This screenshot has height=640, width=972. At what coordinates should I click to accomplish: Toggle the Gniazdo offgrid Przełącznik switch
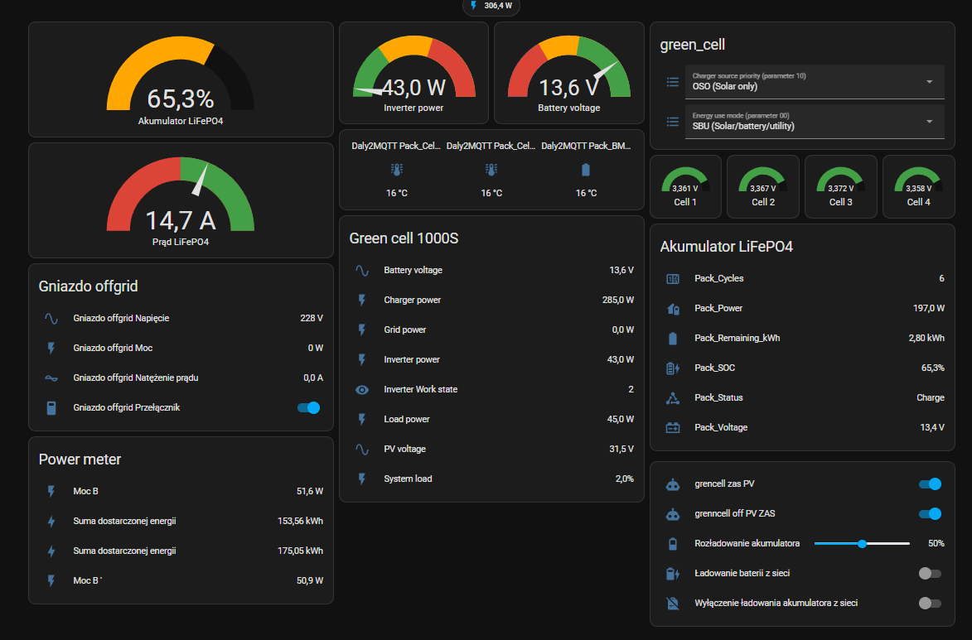point(309,407)
